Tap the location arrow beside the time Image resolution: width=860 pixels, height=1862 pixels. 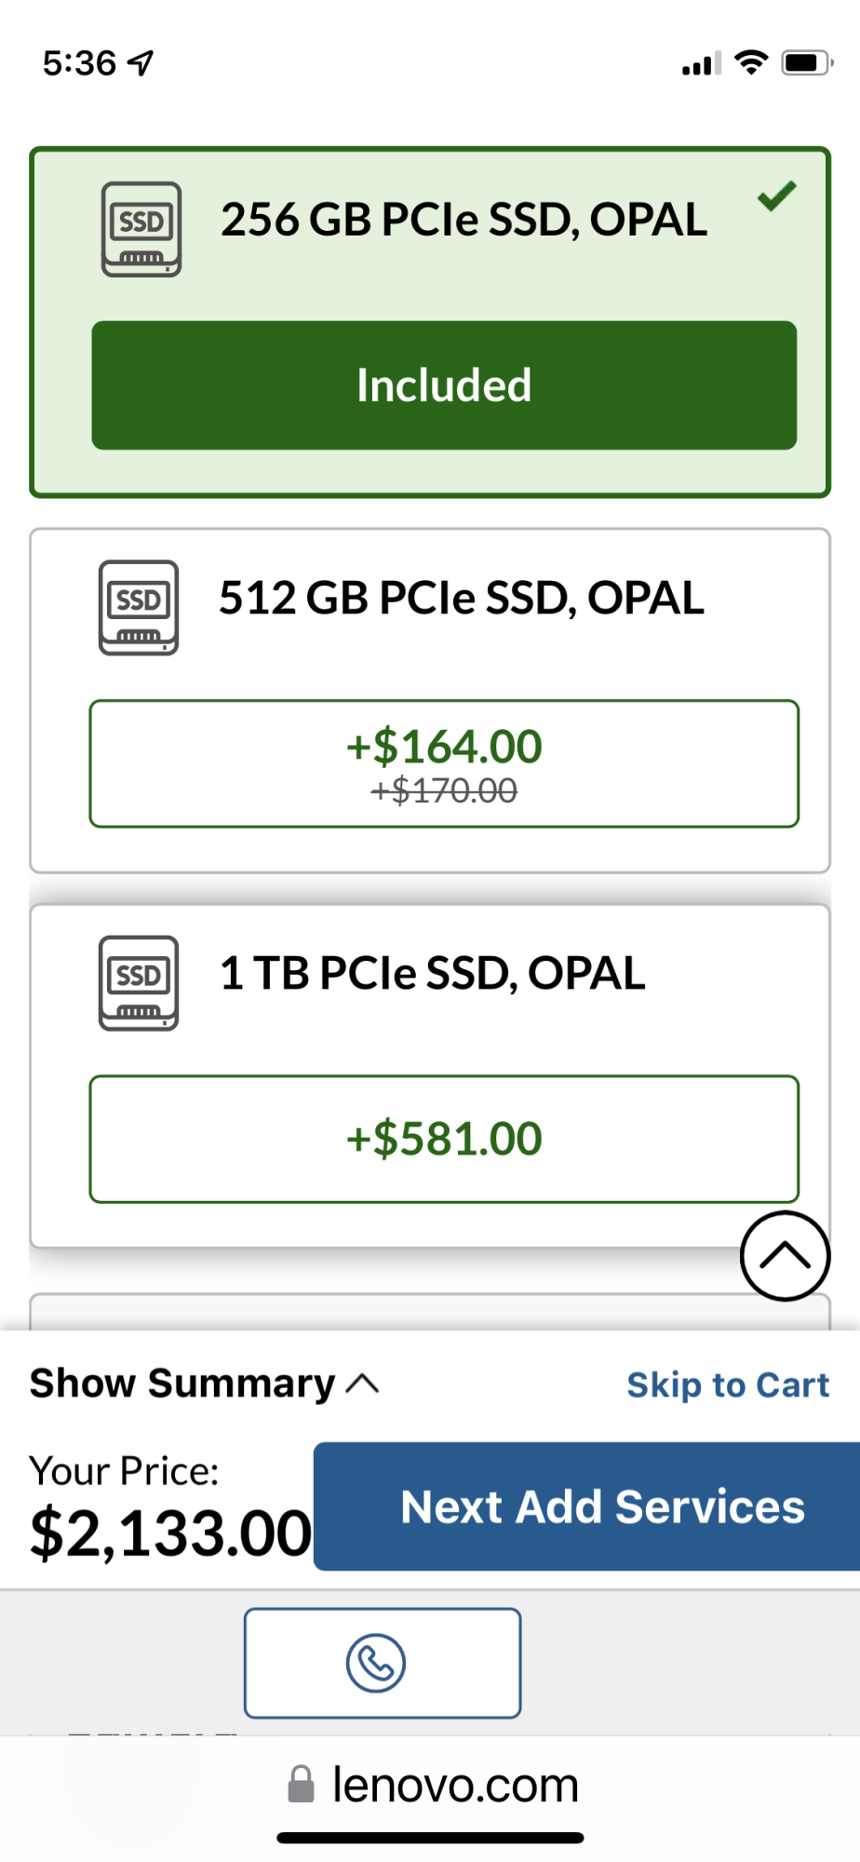tap(141, 63)
